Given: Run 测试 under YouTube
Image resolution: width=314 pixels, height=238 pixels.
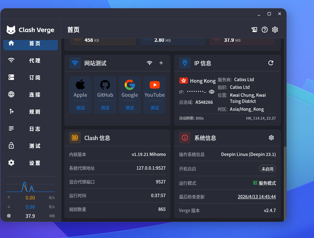Looking at the screenshot, I should (x=155, y=108).
